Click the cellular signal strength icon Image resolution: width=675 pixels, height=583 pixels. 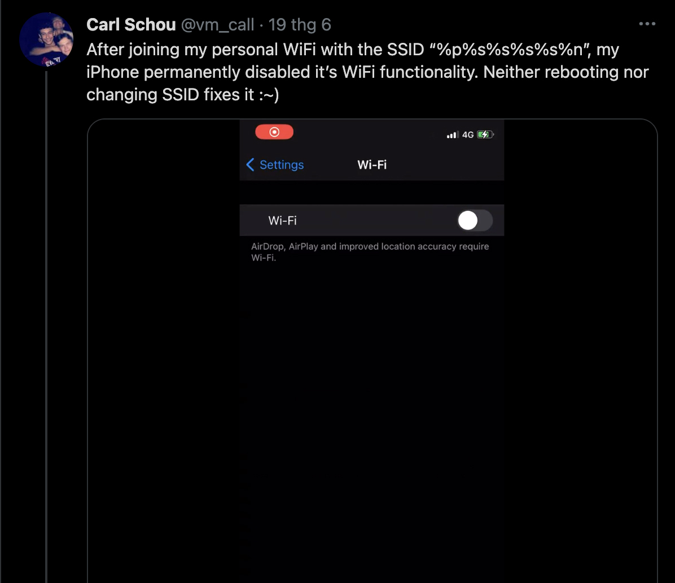point(452,135)
